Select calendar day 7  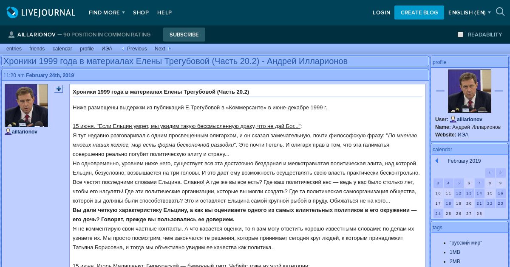pyautogui.click(x=479, y=183)
